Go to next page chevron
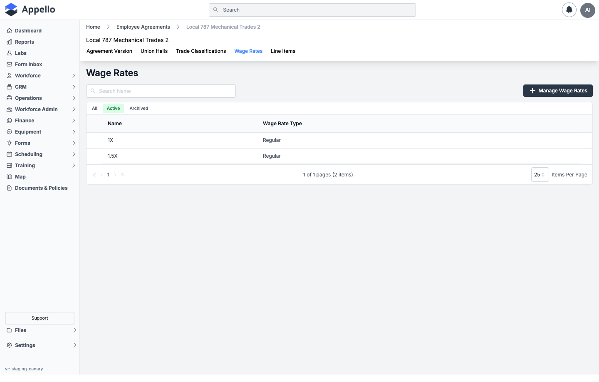 [x=115, y=175]
